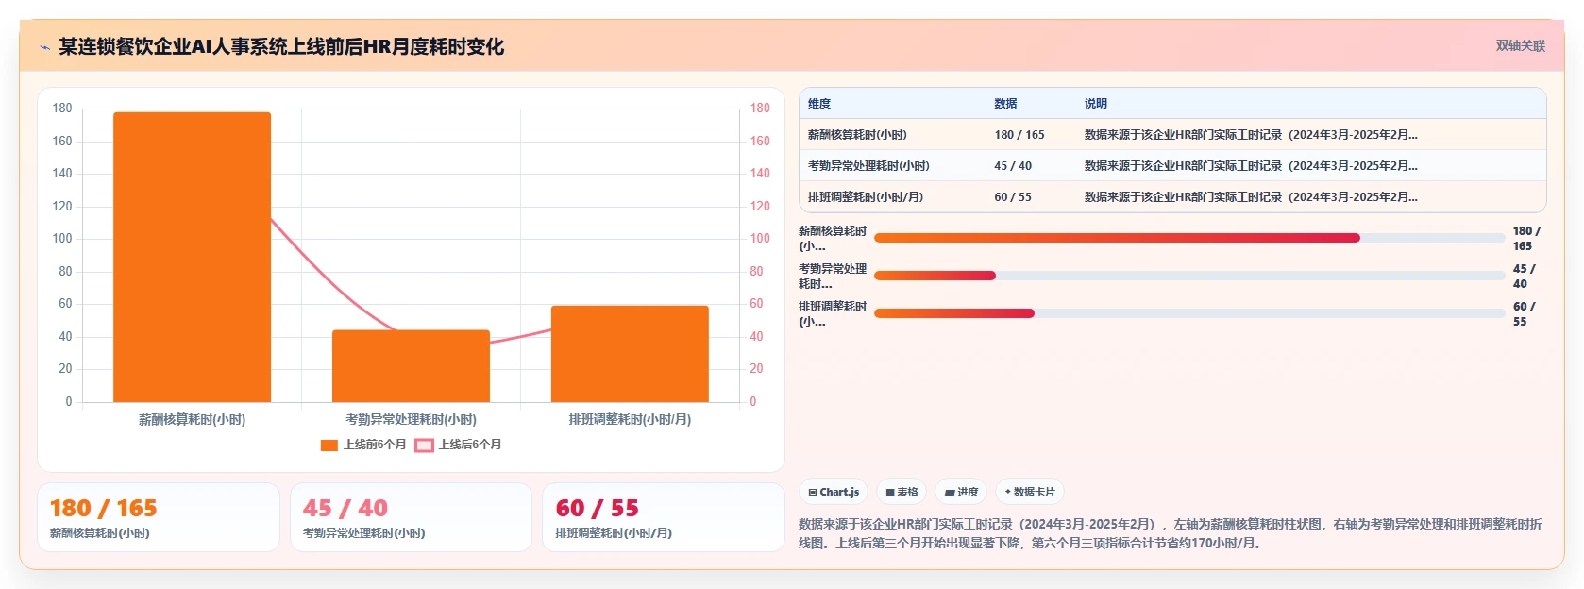Click the 180 / 165 progress bar
Viewport: 1584px width, 589px height.
point(1189,238)
